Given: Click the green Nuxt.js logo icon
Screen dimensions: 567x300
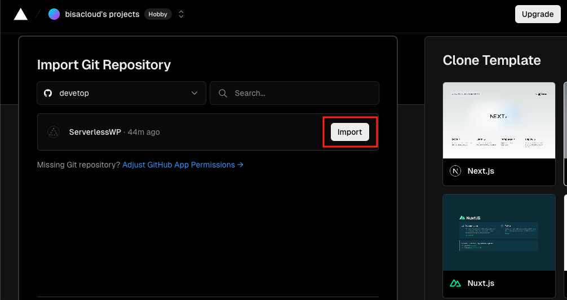Looking at the screenshot, I should [x=455, y=283].
